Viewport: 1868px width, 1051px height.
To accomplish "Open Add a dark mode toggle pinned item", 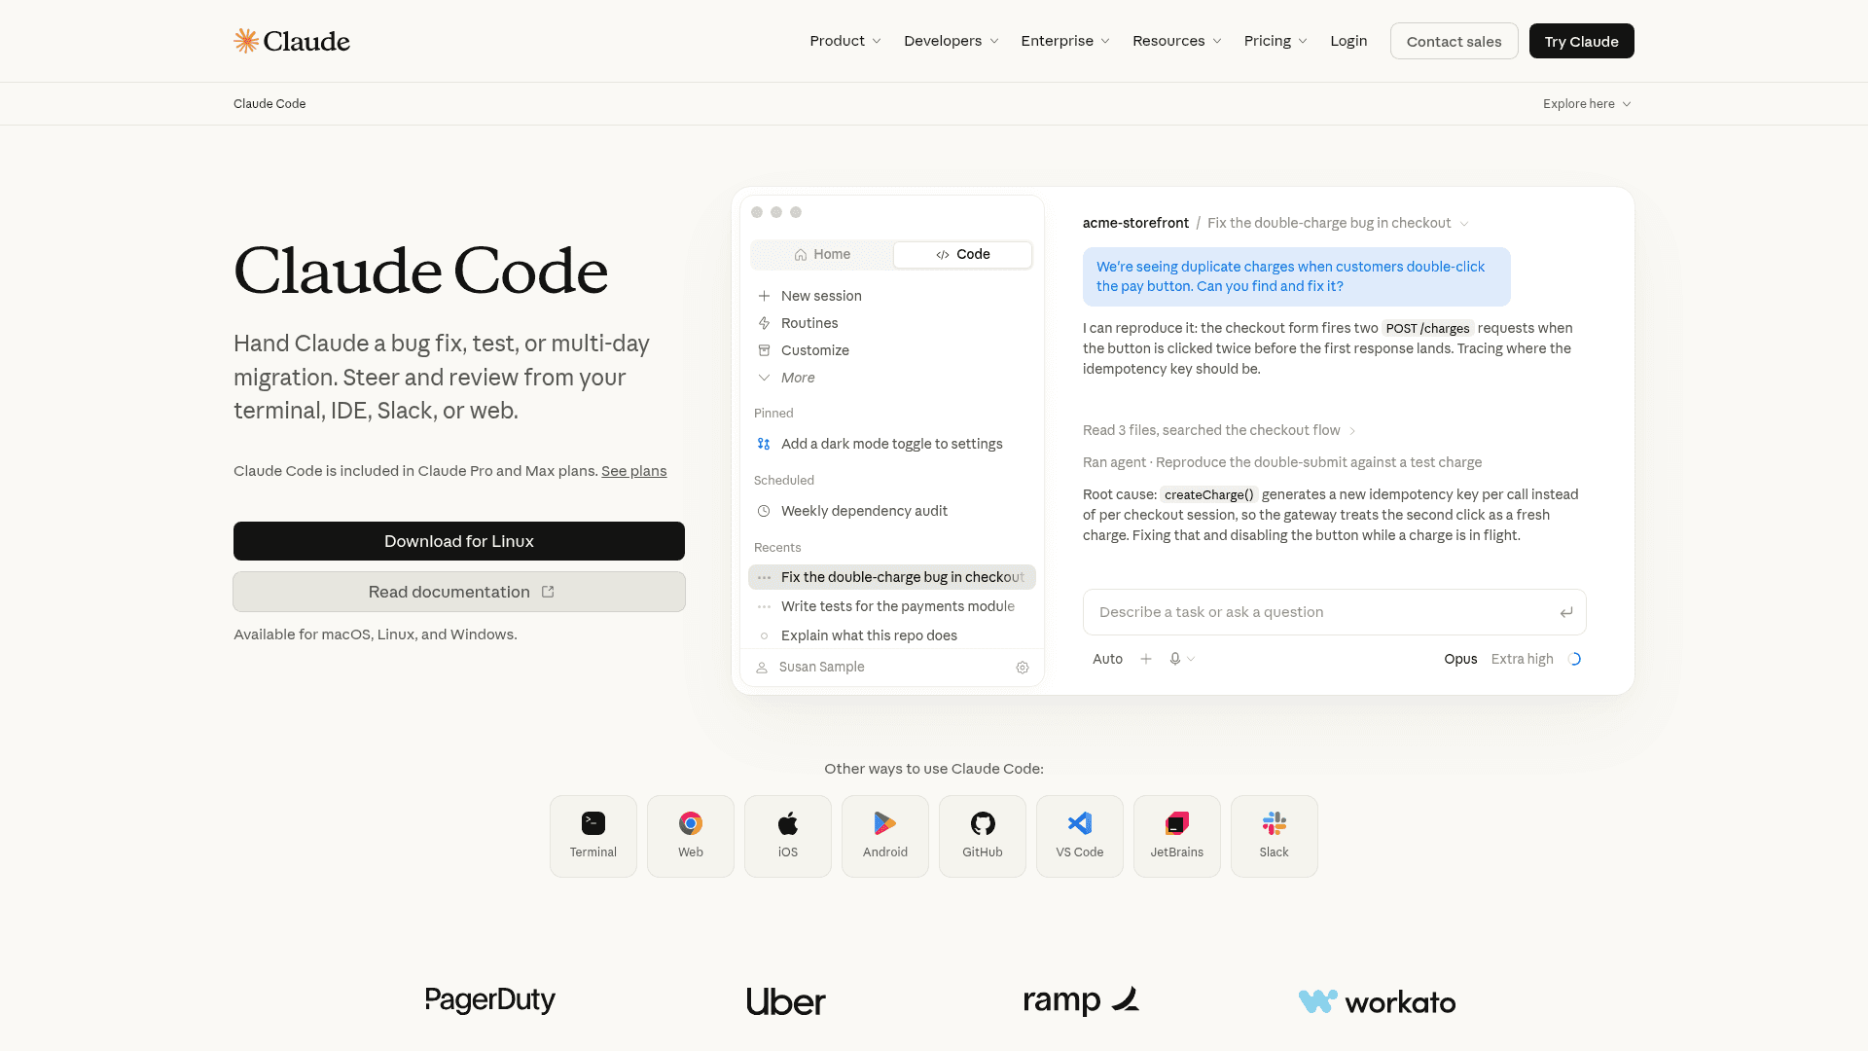I will 892,444.
